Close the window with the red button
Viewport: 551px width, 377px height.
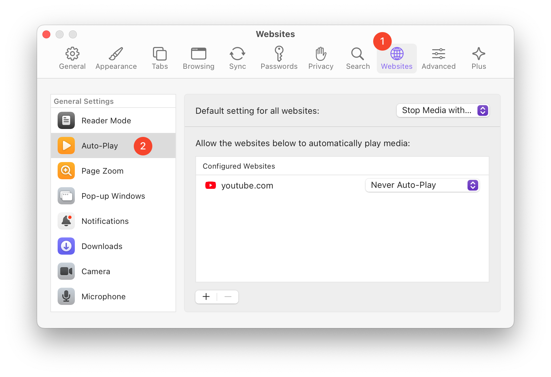tap(46, 34)
